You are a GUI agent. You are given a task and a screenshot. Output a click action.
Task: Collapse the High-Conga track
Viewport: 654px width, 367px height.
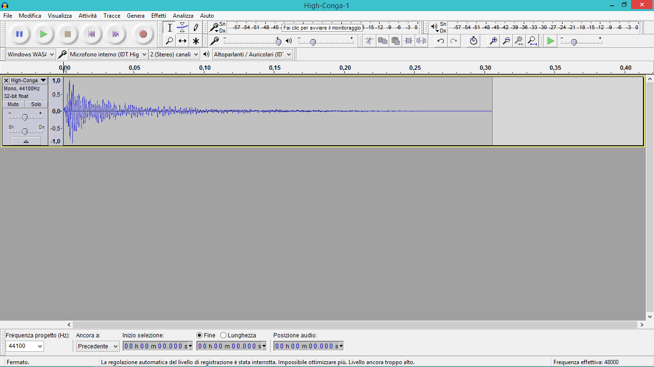(26, 141)
